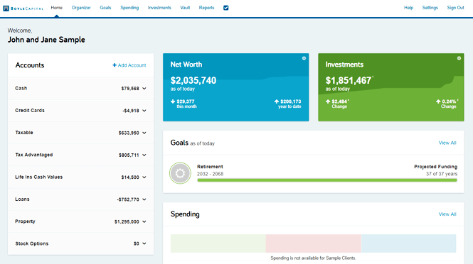
Task: Click the $200,173 year to date figure
Action: pos(290,101)
